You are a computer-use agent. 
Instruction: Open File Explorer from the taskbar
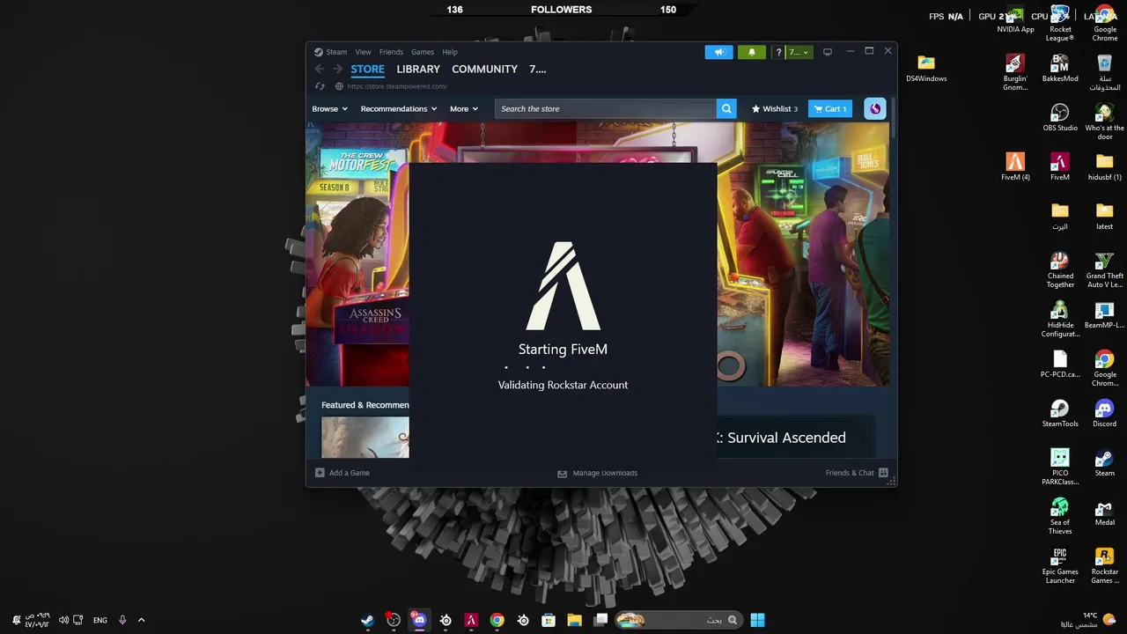coord(575,620)
